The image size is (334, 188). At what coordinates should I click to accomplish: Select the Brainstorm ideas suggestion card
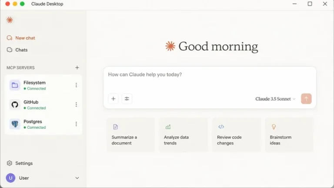[289, 135]
